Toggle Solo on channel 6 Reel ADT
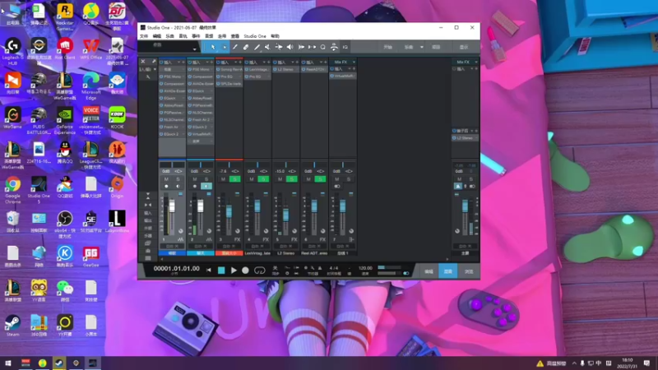 click(x=320, y=179)
